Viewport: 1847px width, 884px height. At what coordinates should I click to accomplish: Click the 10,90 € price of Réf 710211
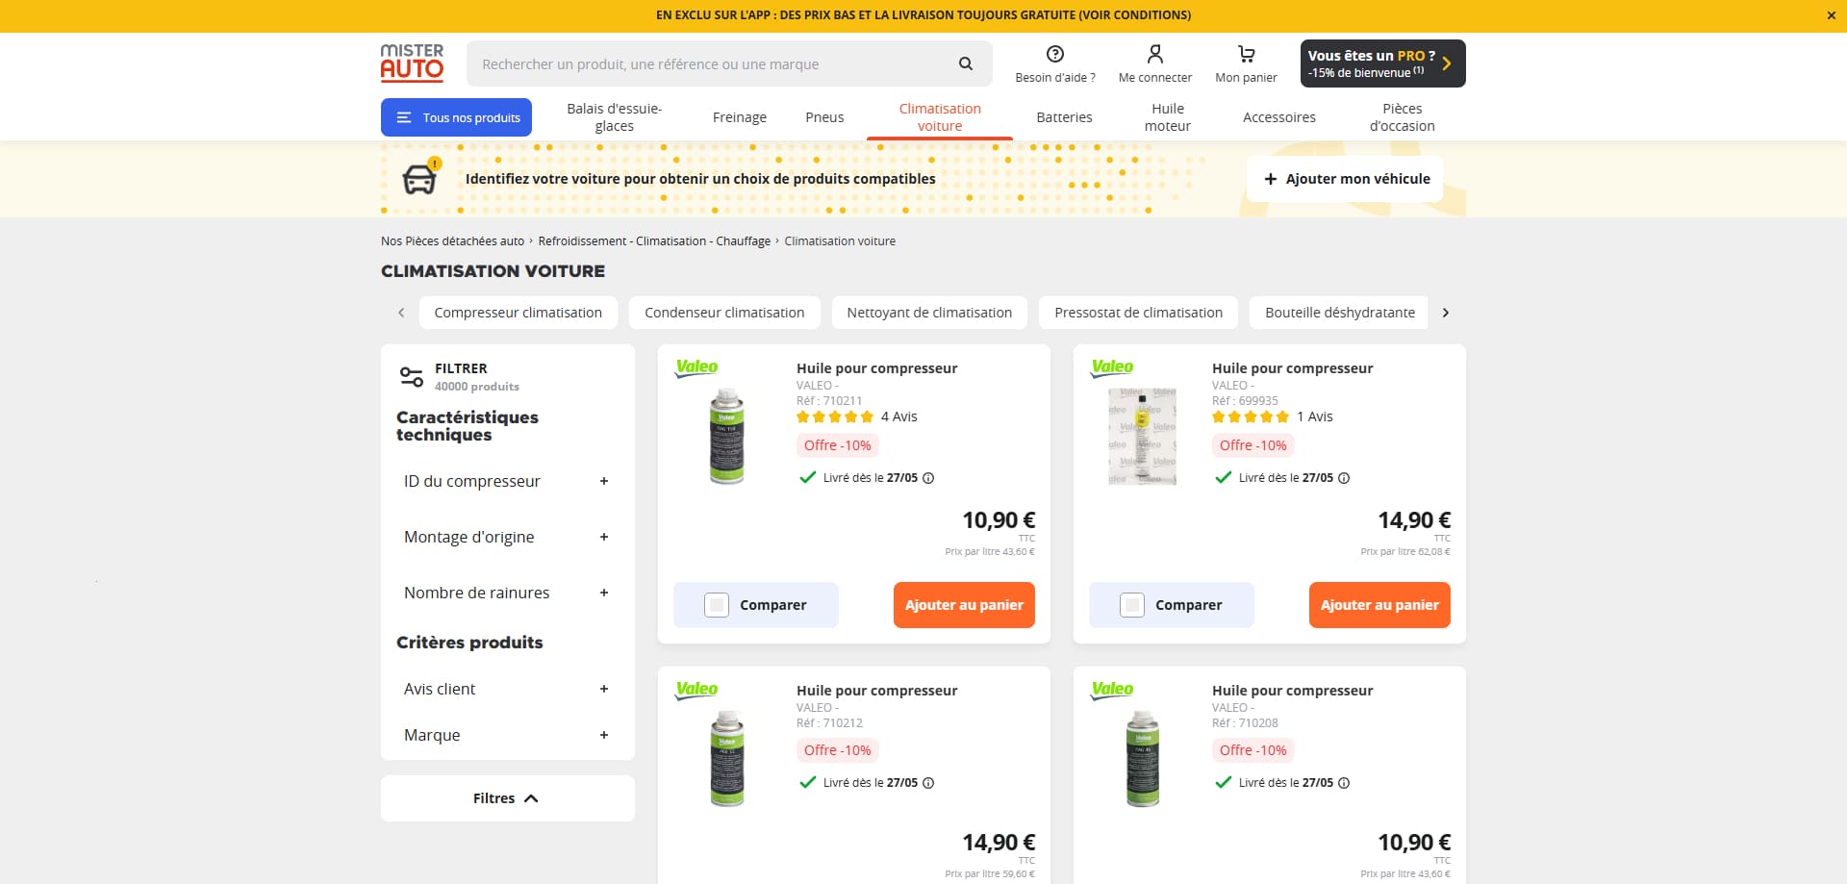[999, 520]
